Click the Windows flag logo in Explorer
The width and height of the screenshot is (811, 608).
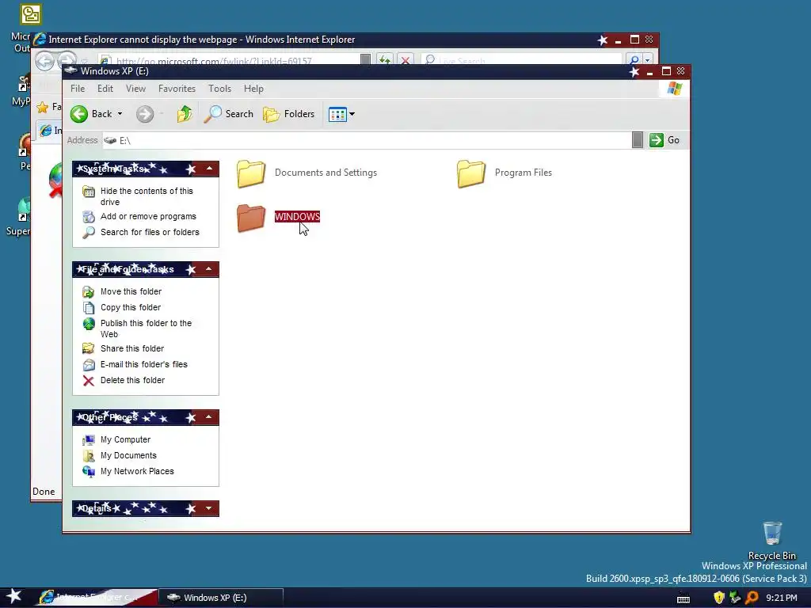point(675,89)
